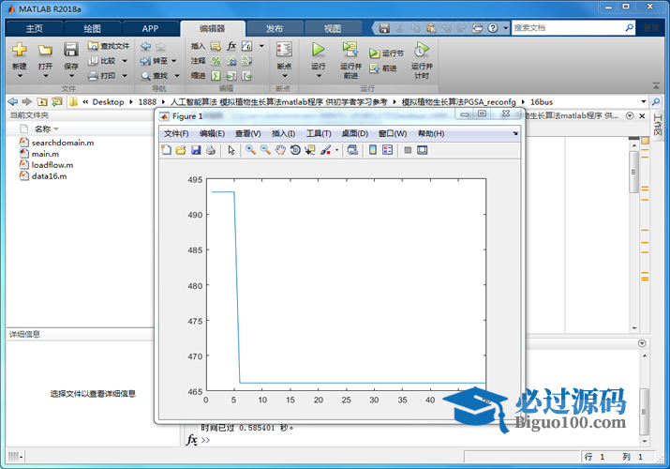Select searchdomain.m in current folder
The height and width of the screenshot is (469, 670).
tap(63, 143)
